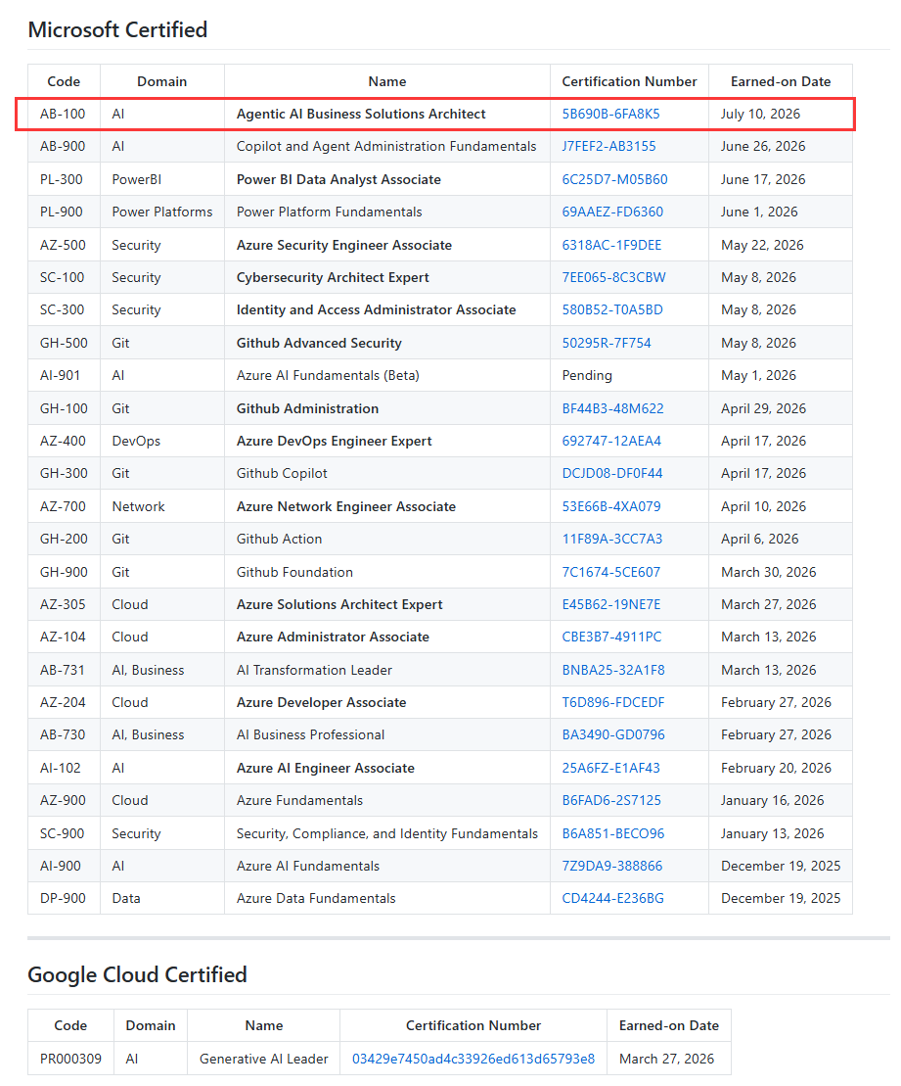Select the Agentic AI Business Solutions Architect name
Screen dimensions: 901x1086
pos(361,114)
